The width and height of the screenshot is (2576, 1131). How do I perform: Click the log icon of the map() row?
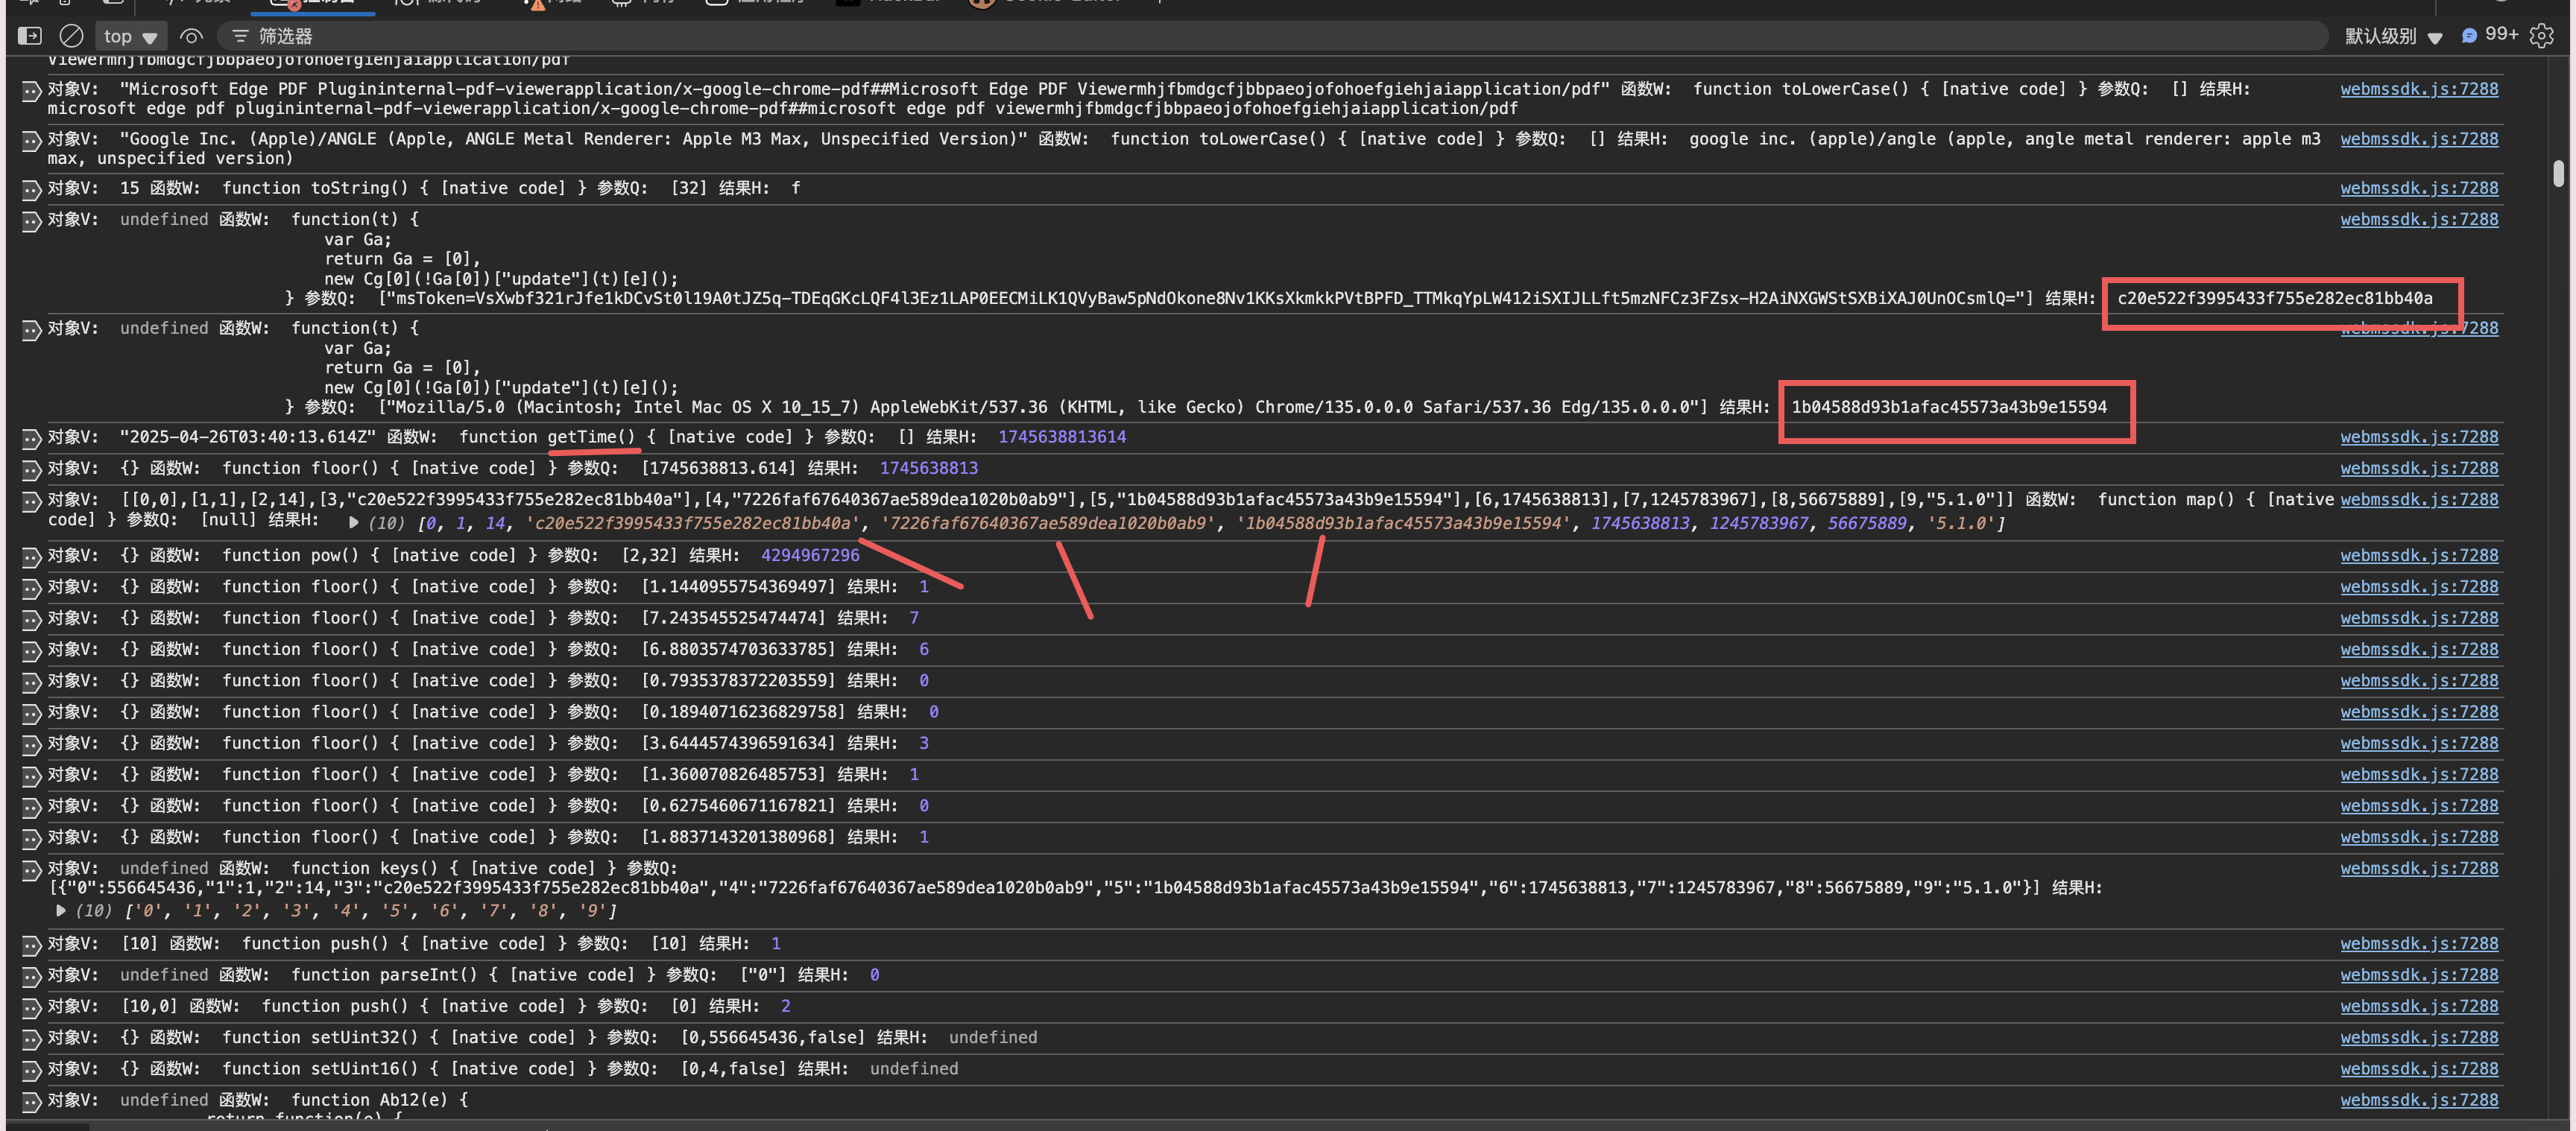(31, 501)
